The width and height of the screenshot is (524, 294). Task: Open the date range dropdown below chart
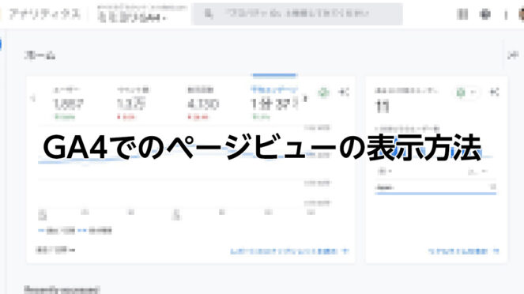click(55, 250)
